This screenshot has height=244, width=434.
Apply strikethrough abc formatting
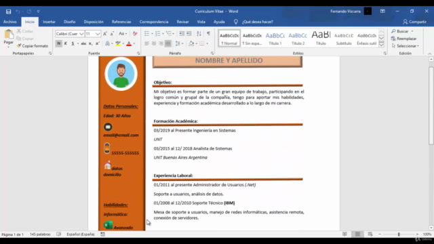pyautogui.click(x=83, y=43)
